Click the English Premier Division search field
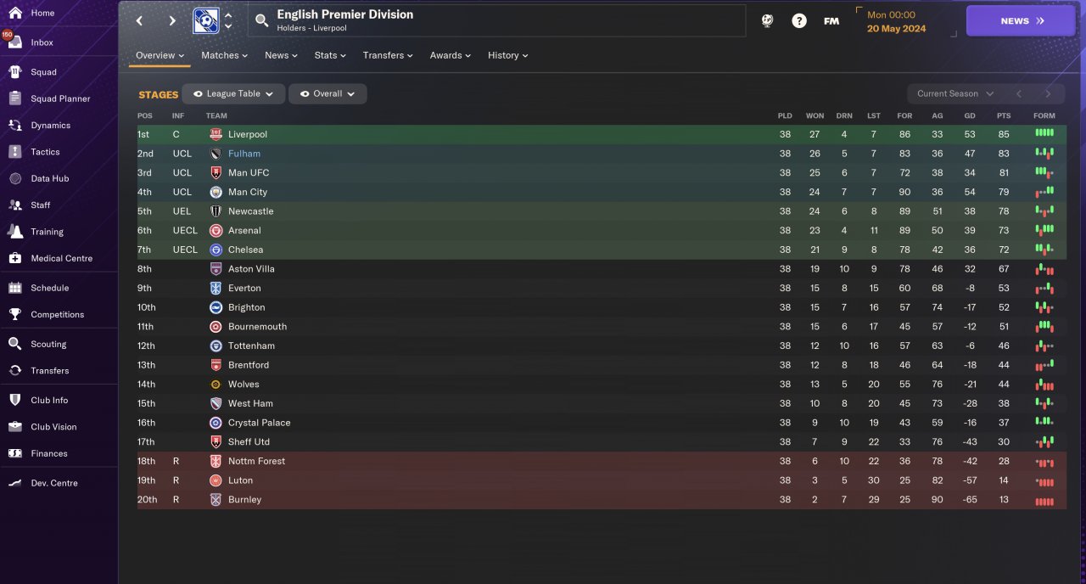Image resolution: width=1086 pixels, height=584 pixels. tap(497, 21)
